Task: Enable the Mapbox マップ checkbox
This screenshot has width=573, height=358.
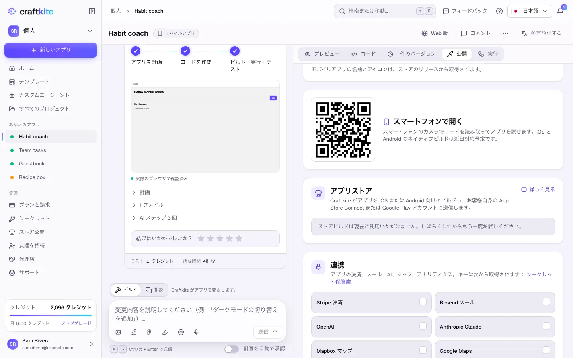Action: point(423,350)
